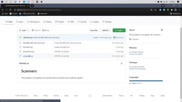
Task: Open the Windows Start menu
Action: [2, 2]
